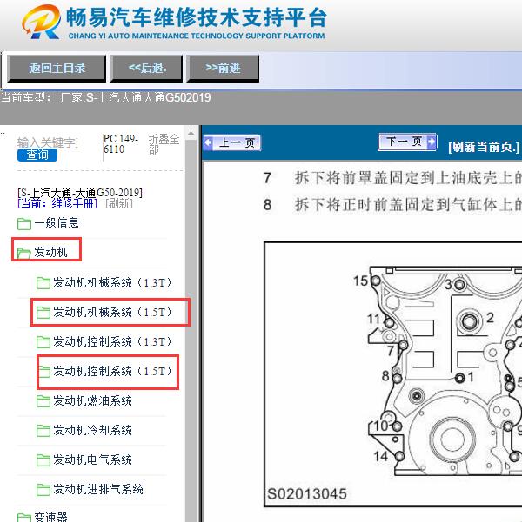Click the PC.149-6110 text

[120, 144]
